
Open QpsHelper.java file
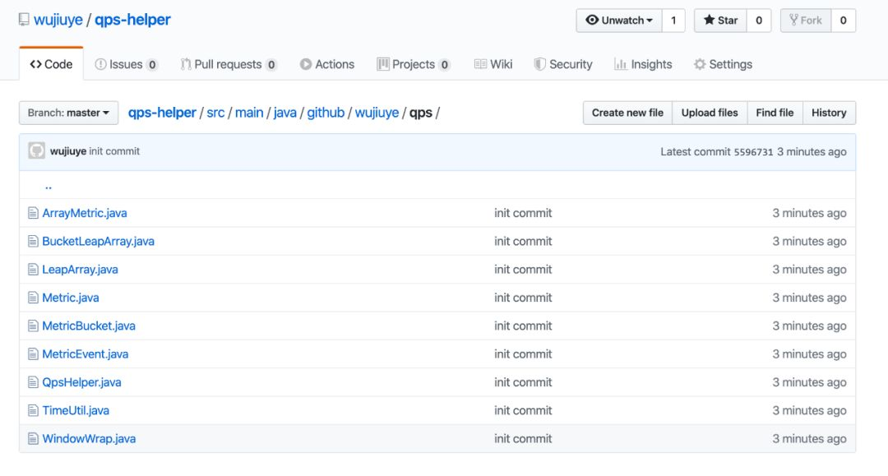pos(81,382)
